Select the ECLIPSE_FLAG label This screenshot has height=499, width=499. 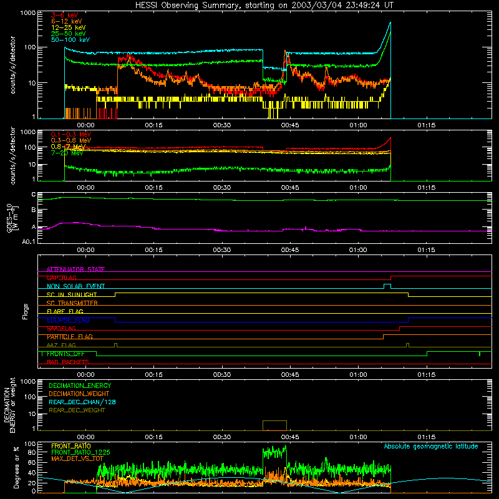[x=68, y=320]
